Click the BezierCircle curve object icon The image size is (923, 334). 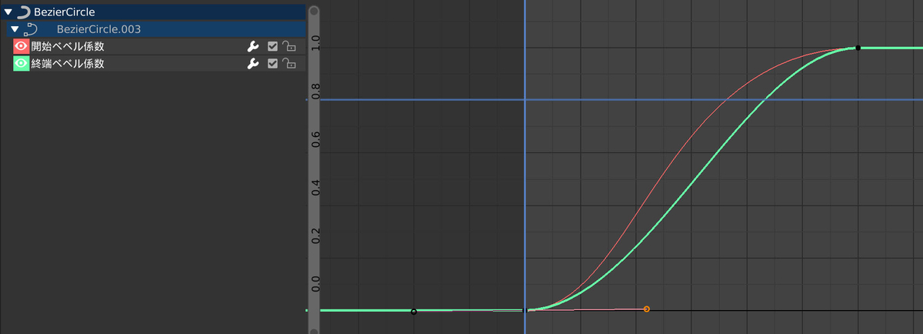coord(24,12)
